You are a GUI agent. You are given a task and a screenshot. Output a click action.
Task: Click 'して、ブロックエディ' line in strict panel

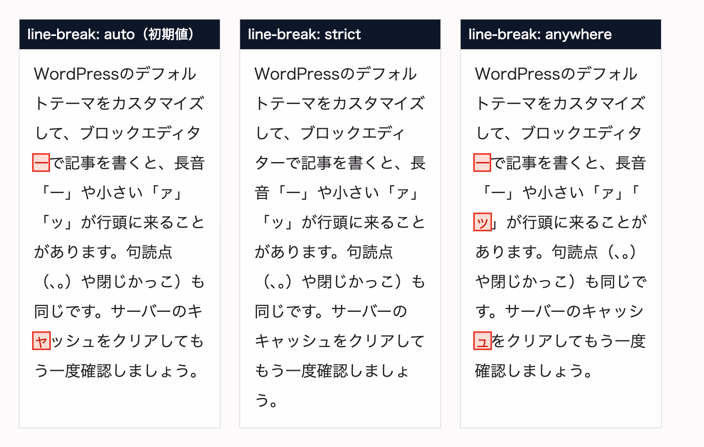tap(330, 133)
